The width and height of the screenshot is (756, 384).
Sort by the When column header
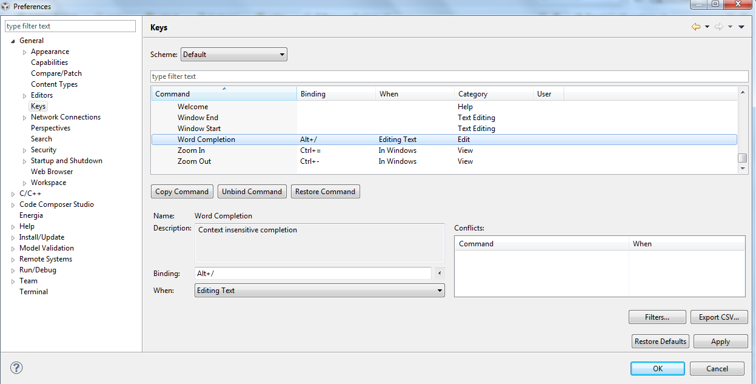tap(415, 94)
